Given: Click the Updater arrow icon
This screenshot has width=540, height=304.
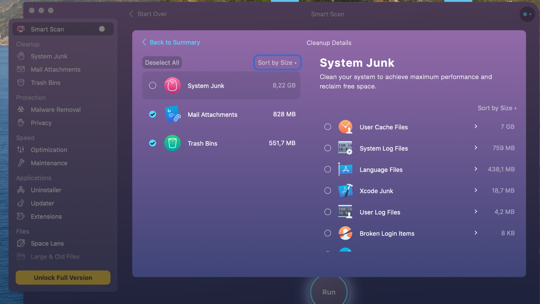Looking at the screenshot, I should tap(21, 203).
